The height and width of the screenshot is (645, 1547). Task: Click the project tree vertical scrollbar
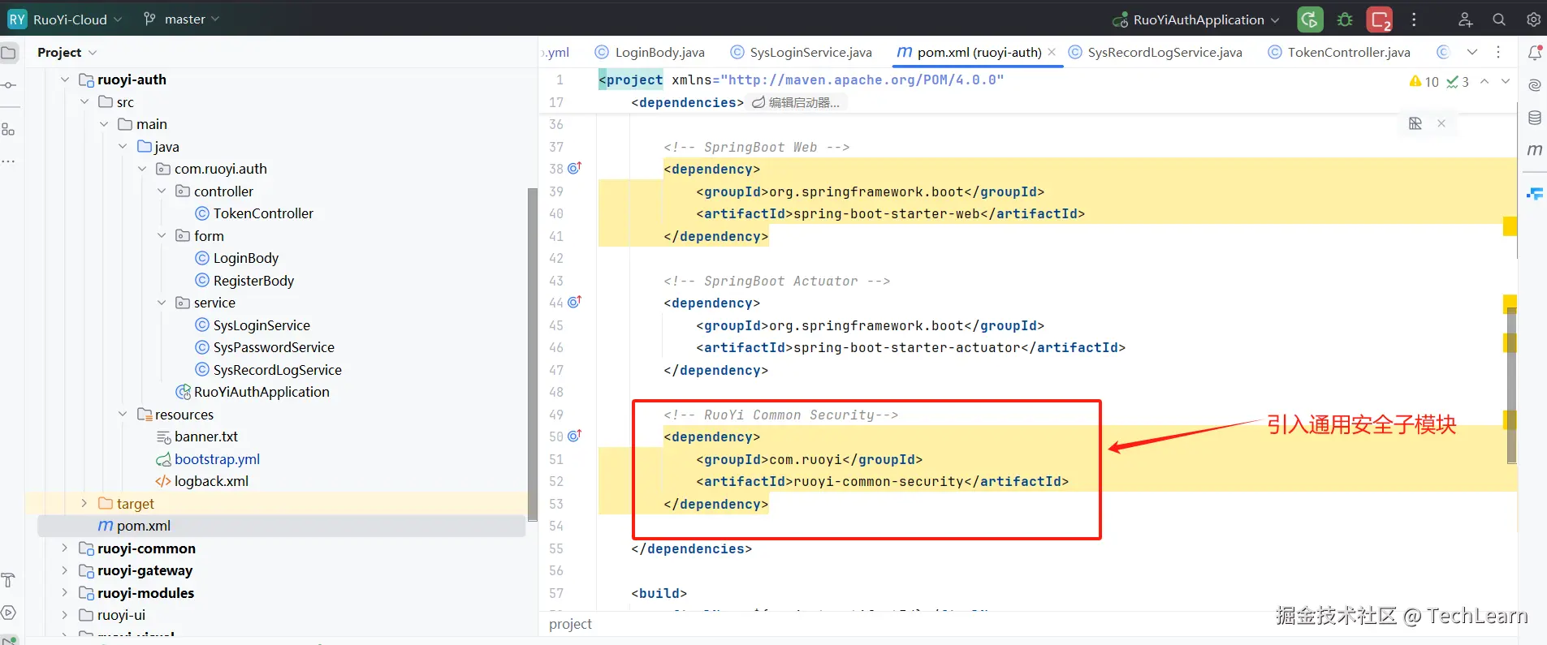pos(533,353)
